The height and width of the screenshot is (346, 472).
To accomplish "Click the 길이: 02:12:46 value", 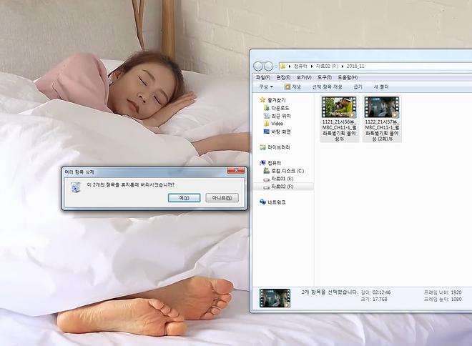I will [381, 292].
